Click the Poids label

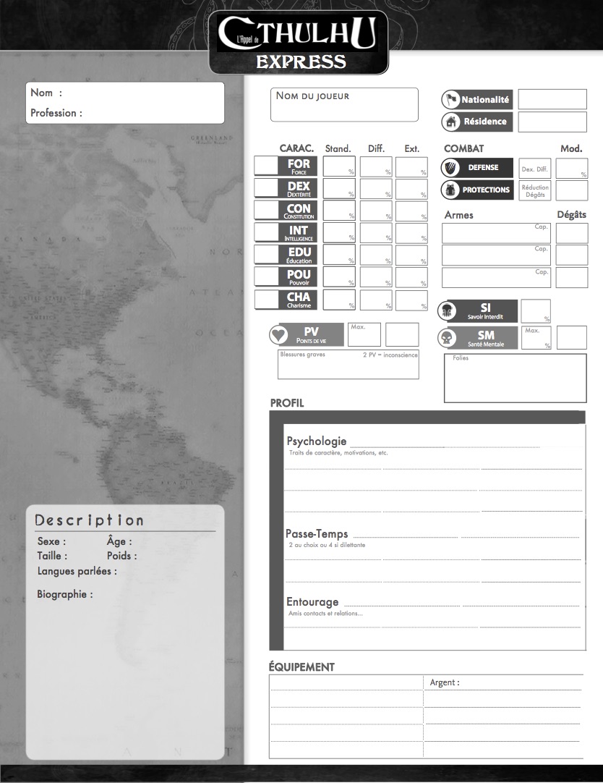(121, 556)
